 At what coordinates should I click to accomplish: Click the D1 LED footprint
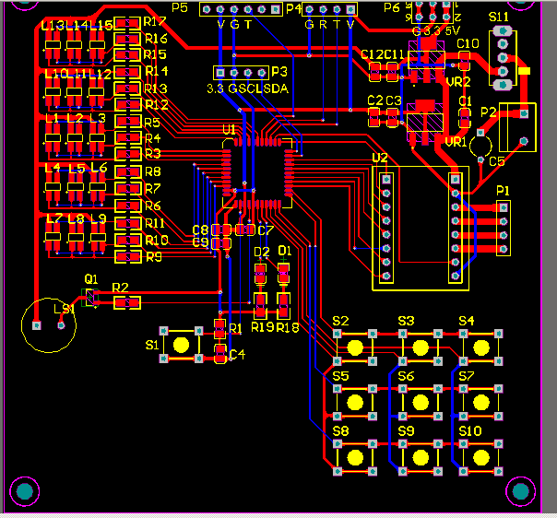click(x=283, y=272)
